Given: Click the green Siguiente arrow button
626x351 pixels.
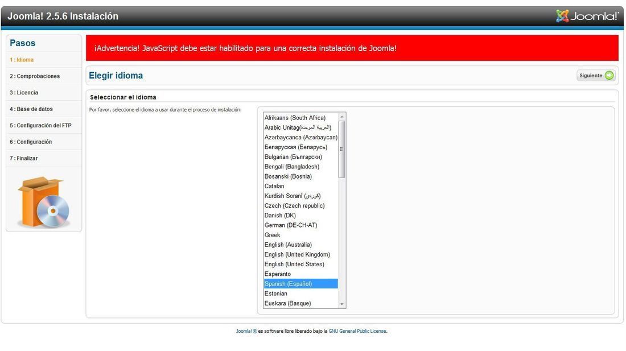Looking at the screenshot, I should point(596,76).
